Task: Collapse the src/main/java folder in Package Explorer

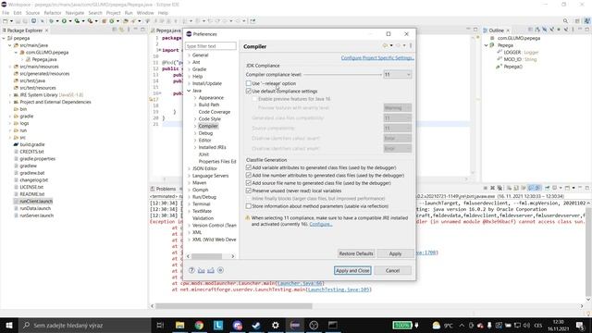Action: [10, 45]
